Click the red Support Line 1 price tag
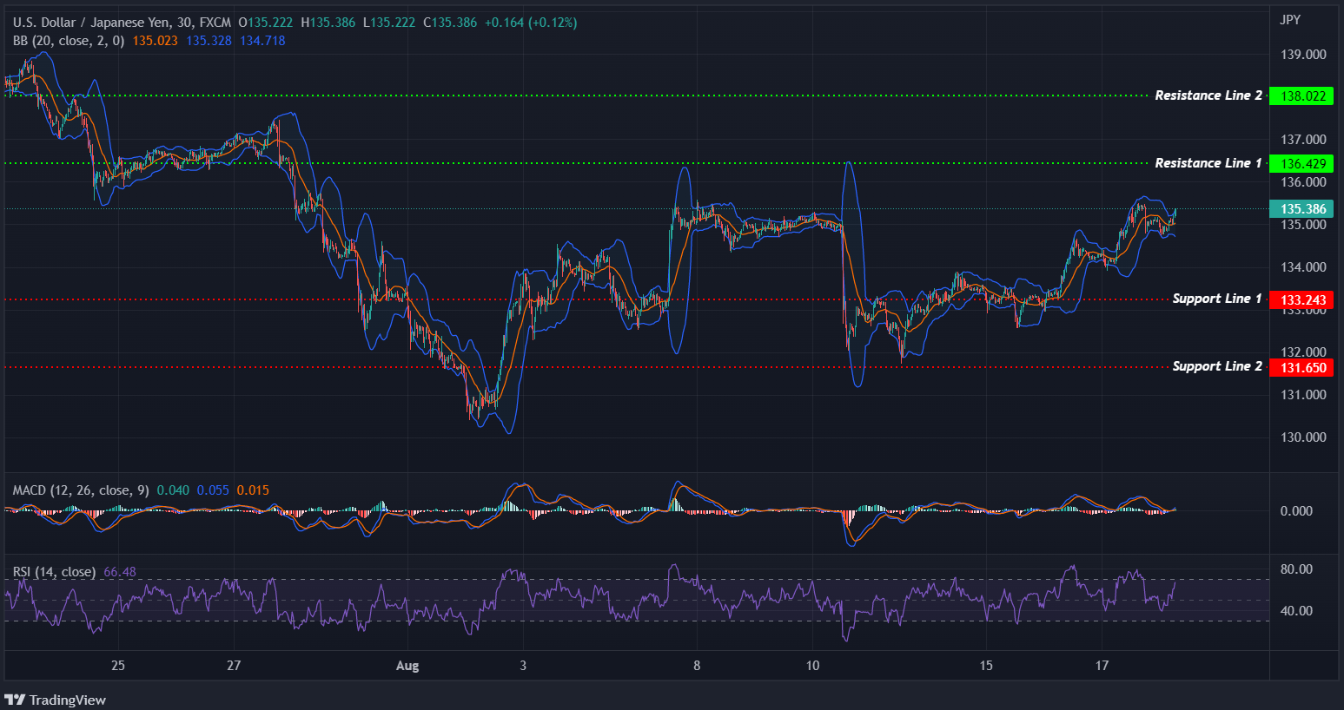The width and height of the screenshot is (1344, 710). tap(1302, 299)
